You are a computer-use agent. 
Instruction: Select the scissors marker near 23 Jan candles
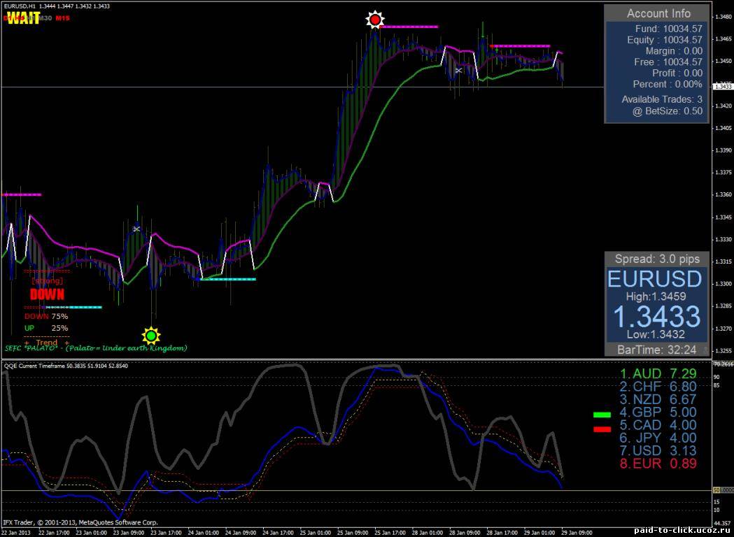(x=136, y=229)
